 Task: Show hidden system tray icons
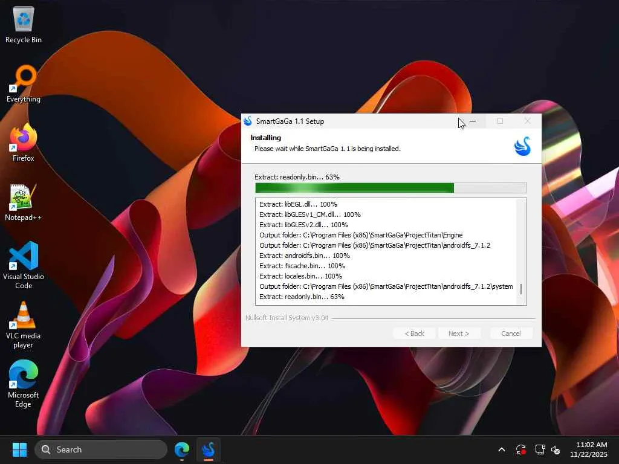(502, 449)
